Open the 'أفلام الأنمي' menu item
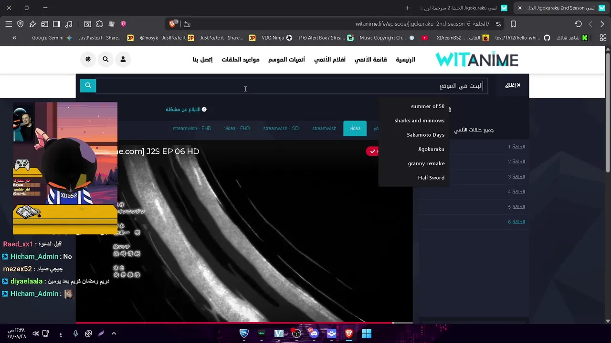The width and height of the screenshot is (611, 343). (x=329, y=60)
